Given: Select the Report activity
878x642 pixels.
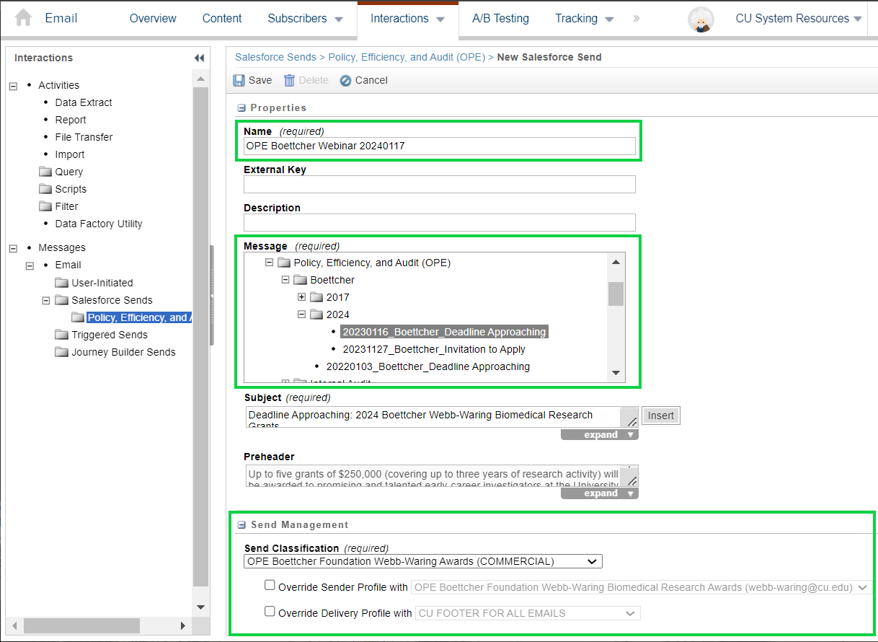Looking at the screenshot, I should point(71,120).
